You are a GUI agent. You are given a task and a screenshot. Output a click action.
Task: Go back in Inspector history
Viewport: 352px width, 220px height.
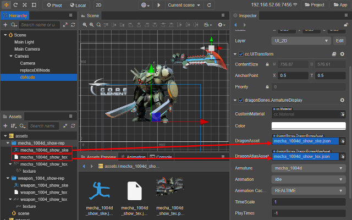235,25
